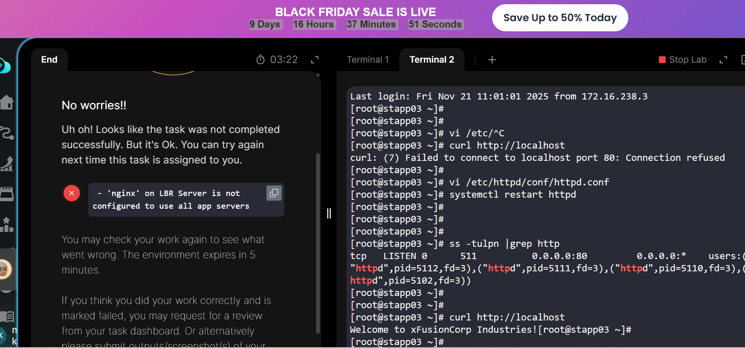This screenshot has width=745, height=348.
Task: Expand the task panel to fullscreen
Action: point(315,60)
